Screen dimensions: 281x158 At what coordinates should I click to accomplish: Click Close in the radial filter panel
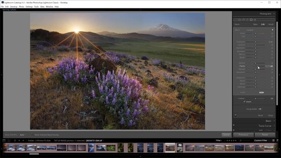[x=270, y=115]
